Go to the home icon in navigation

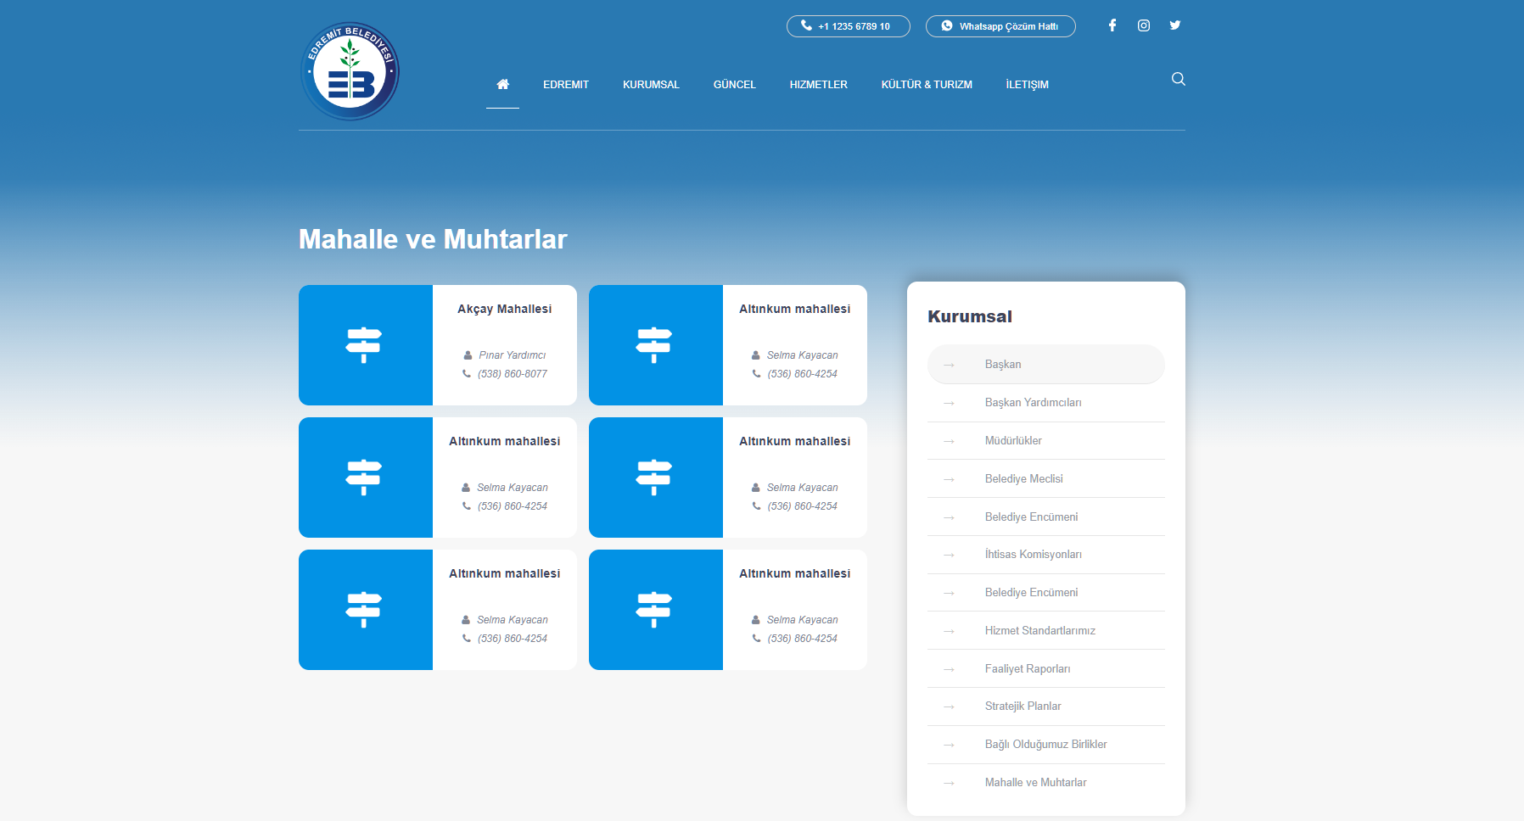tap(502, 84)
